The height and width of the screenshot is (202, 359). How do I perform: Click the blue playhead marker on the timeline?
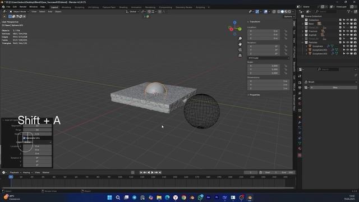coord(11,177)
